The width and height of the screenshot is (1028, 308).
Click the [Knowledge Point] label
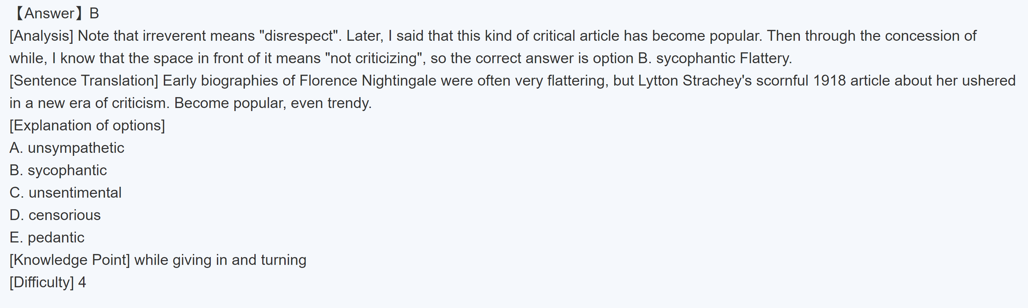tap(70, 260)
